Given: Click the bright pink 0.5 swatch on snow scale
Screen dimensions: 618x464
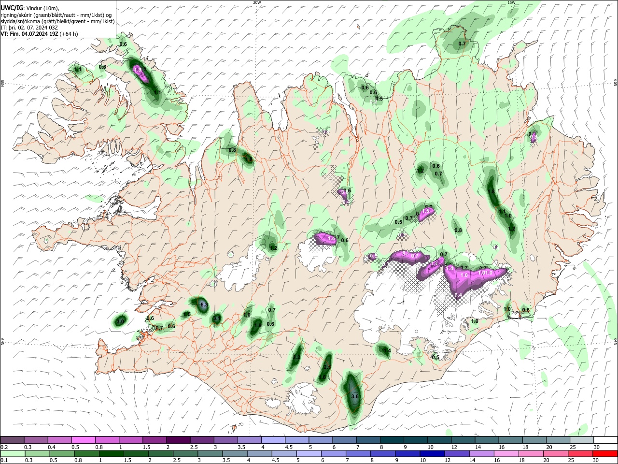Looking at the screenshot, I should tap(83, 440).
